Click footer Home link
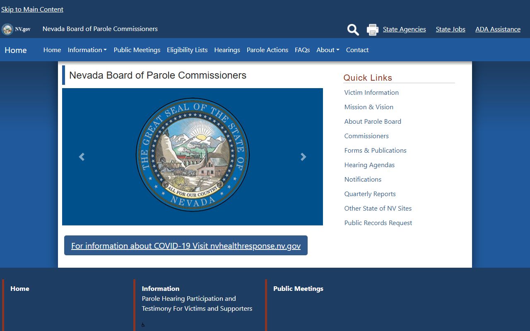 point(20,289)
